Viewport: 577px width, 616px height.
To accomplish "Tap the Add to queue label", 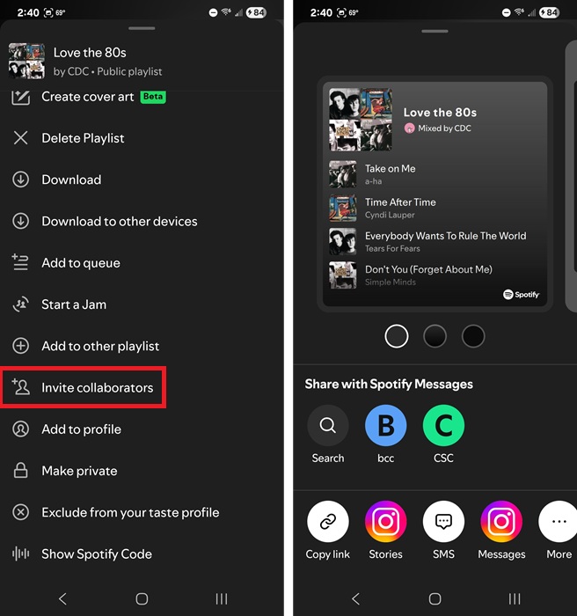I will (x=81, y=263).
